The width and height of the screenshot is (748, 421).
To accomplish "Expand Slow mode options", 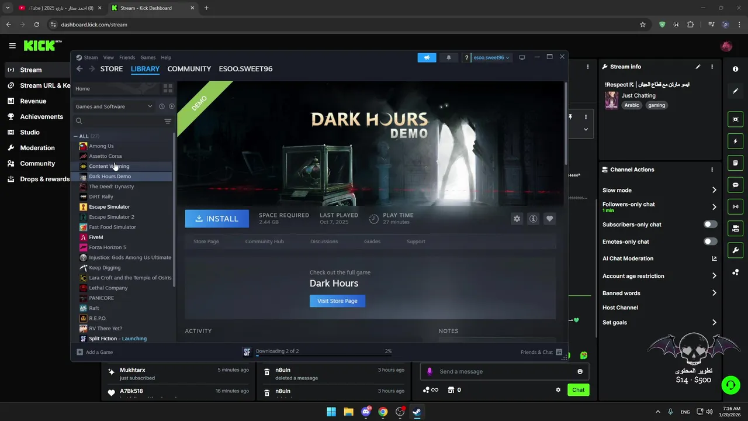I will click(714, 190).
